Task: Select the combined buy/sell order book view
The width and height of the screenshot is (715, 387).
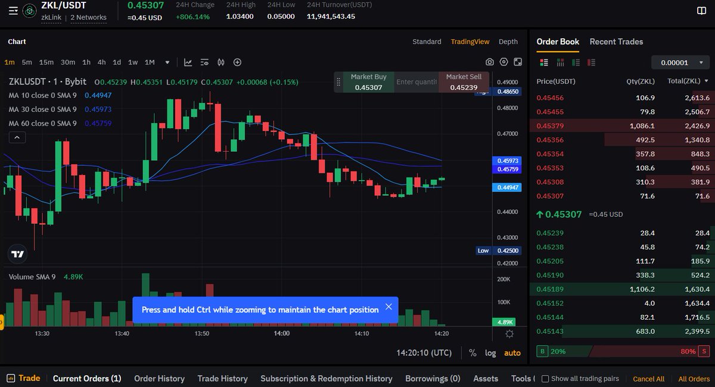Action: [543, 62]
